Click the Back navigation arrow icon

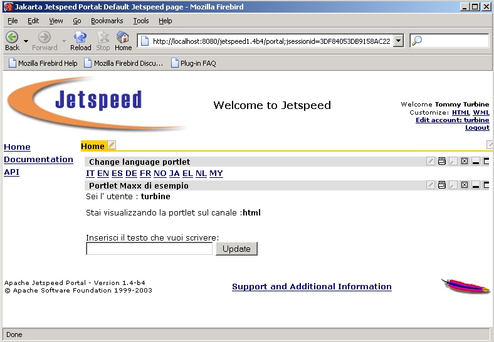click(13, 37)
